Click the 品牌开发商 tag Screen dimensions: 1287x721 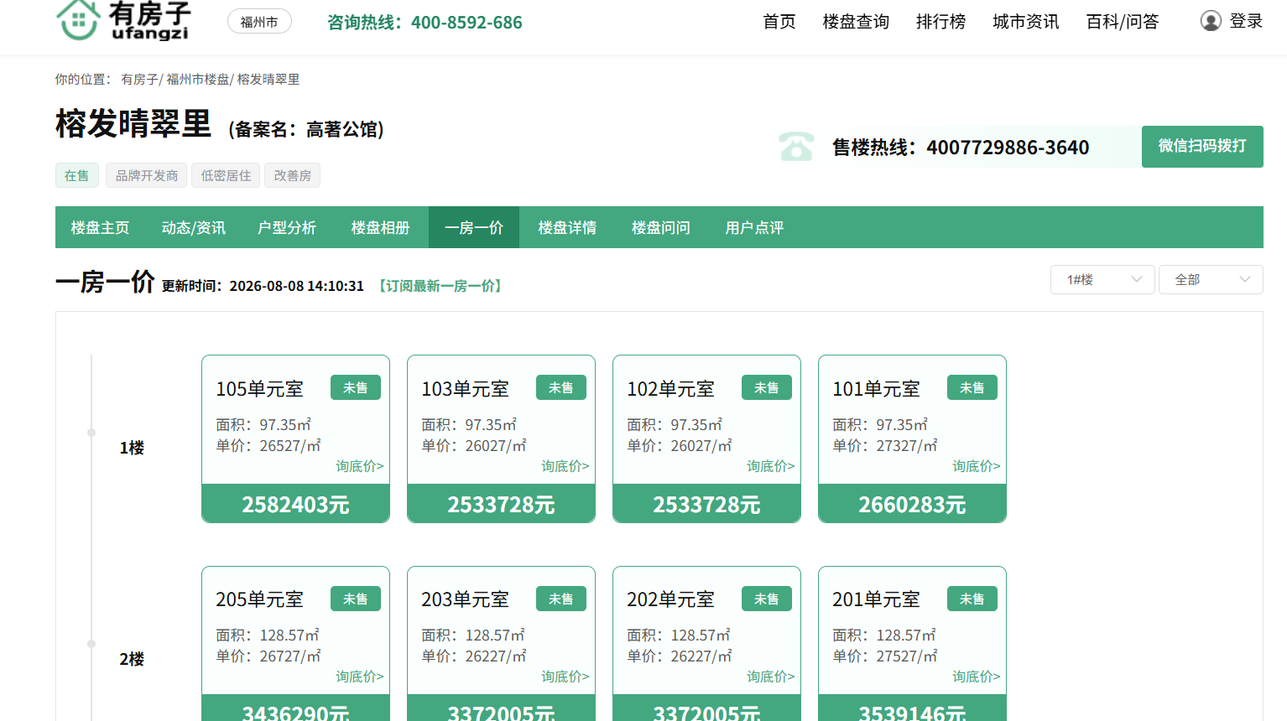pos(147,175)
